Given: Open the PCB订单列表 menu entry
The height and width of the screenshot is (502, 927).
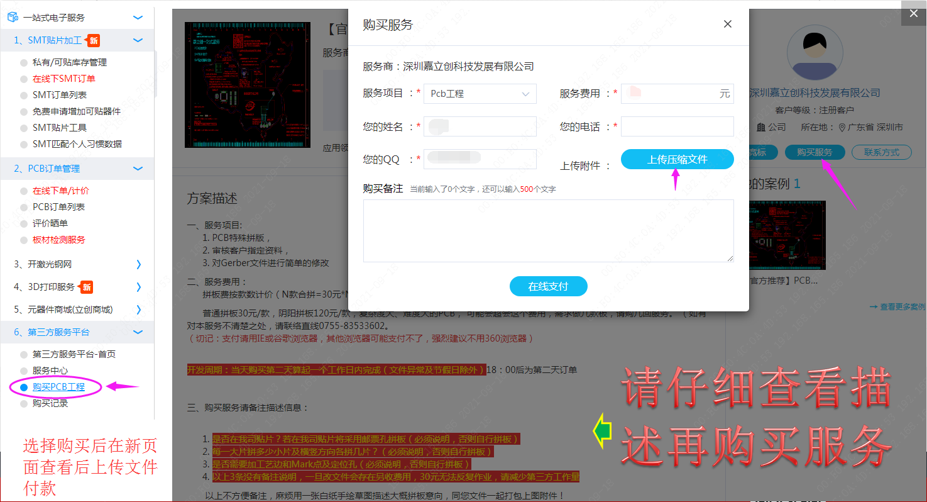Looking at the screenshot, I should click(x=58, y=207).
